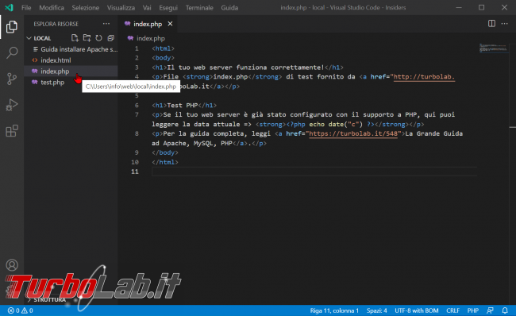The width and height of the screenshot is (516, 316).
Task: Click line number 6 in the gutter
Action: 137,106
